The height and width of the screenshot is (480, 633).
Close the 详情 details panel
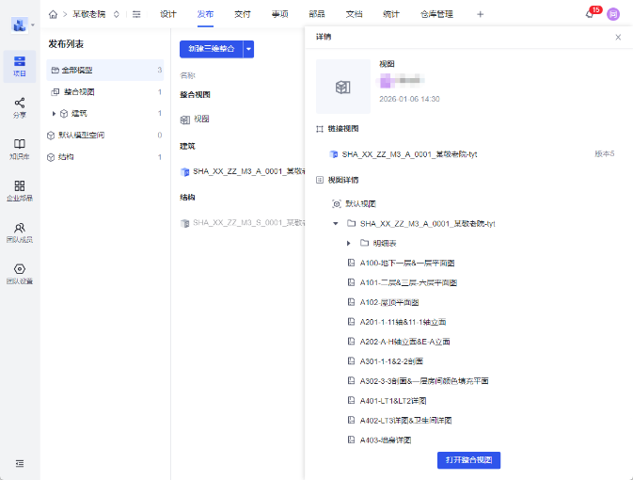click(x=618, y=37)
